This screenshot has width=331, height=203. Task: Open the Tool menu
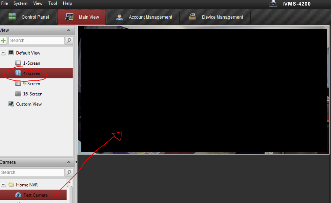click(52, 3)
